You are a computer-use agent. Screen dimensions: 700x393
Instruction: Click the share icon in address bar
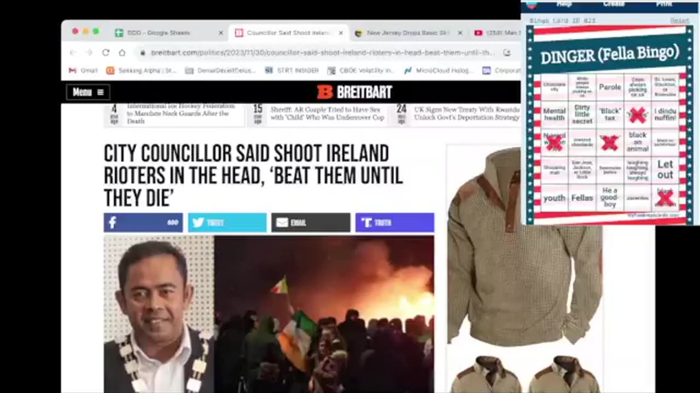click(507, 53)
